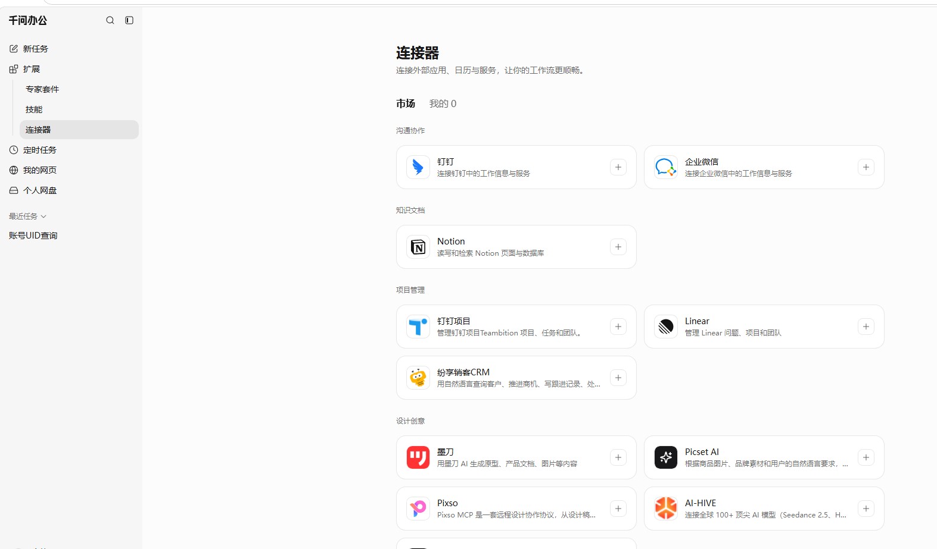This screenshot has height=549, width=937.
Task: Click the 墨刀 red logo icon
Action: point(418,457)
